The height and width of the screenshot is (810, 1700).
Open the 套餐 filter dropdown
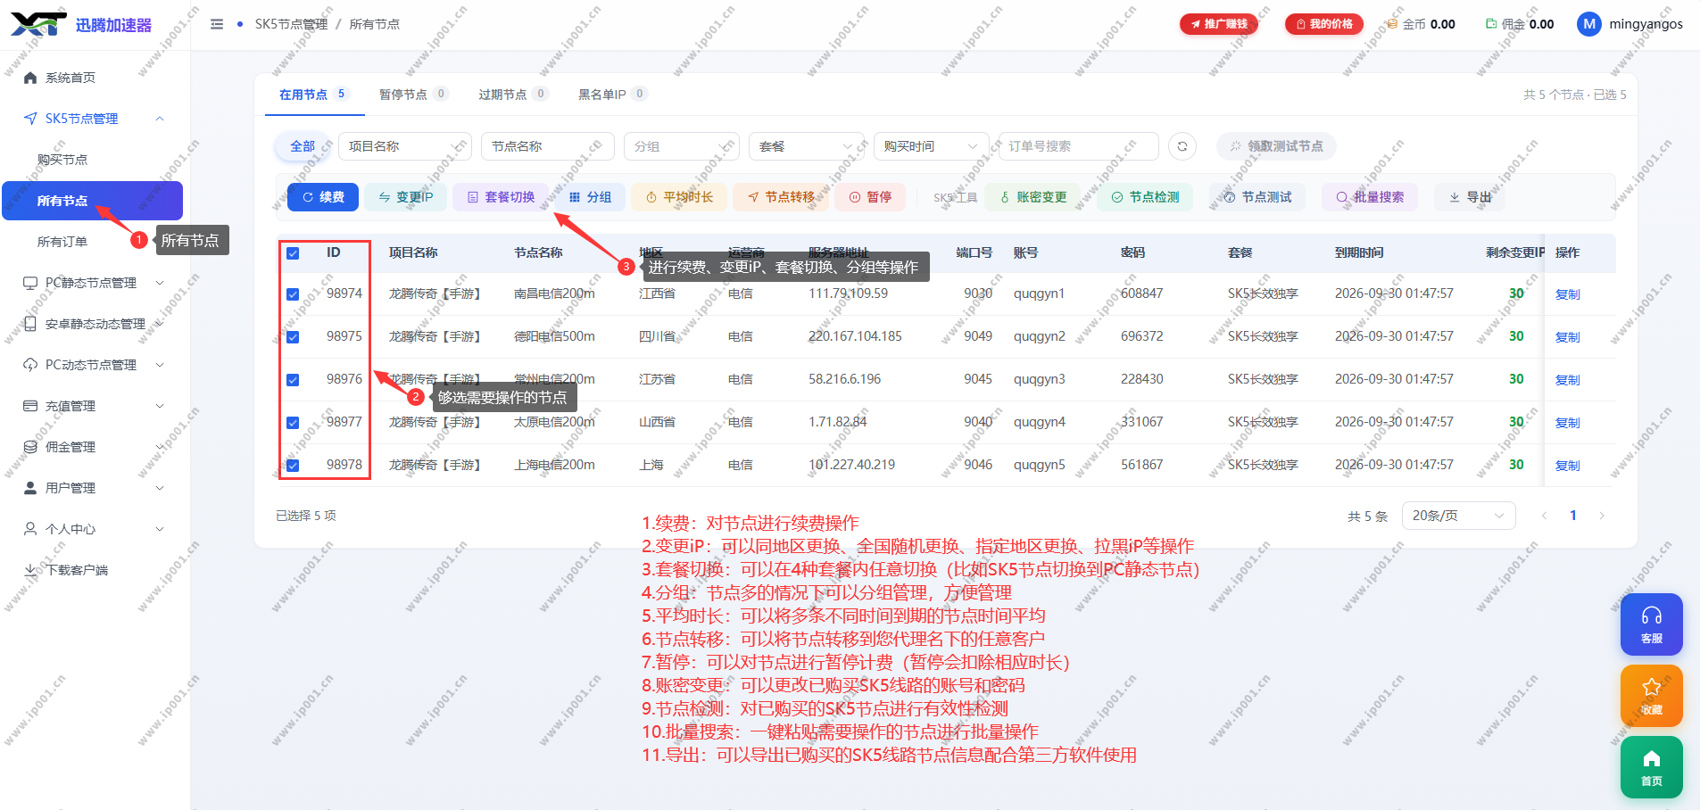point(807,146)
